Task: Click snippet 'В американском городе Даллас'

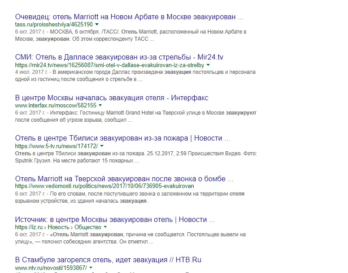Action: (135, 76)
